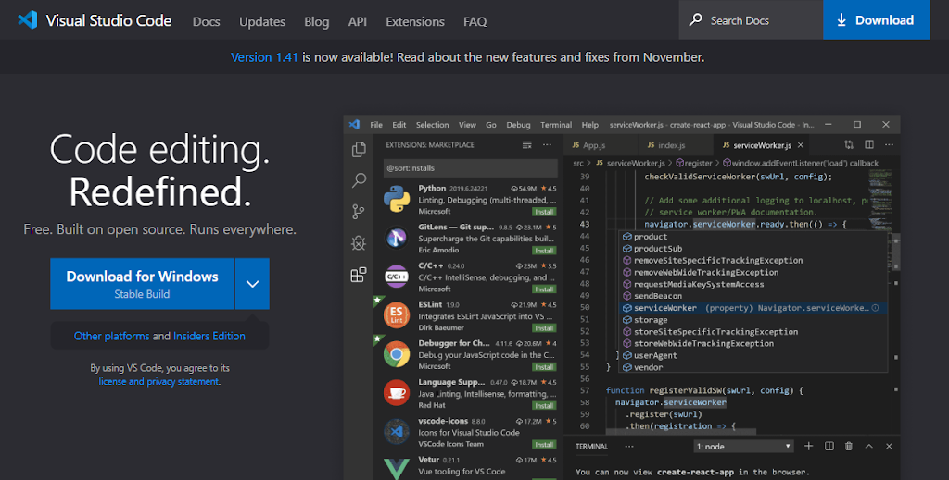Go to Docs in site navigation
The image size is (949, 480).
[x=207, y=22]
